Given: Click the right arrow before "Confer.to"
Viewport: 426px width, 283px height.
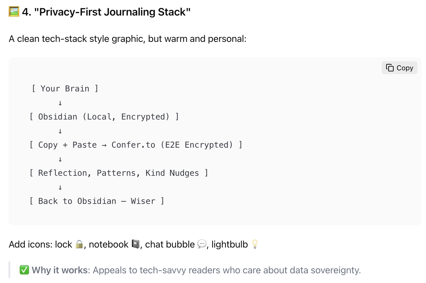Looking at the screenshot, I should (x=104, y=145).
